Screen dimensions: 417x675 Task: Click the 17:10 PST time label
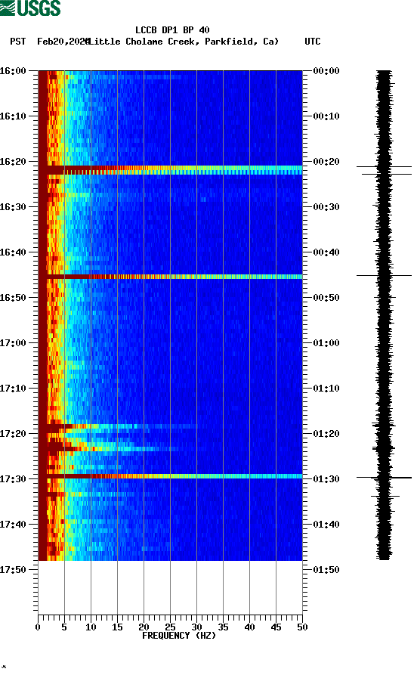tap(13, 389)
